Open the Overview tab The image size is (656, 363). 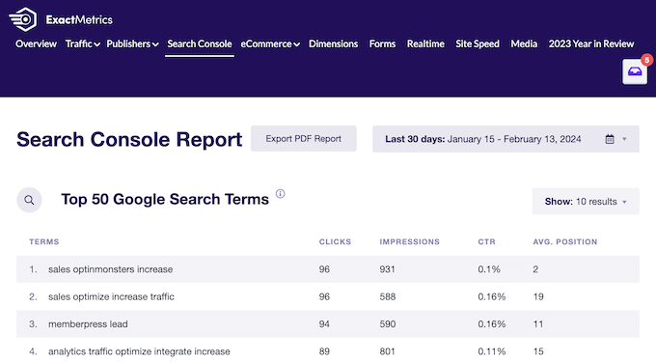(36, 44)
